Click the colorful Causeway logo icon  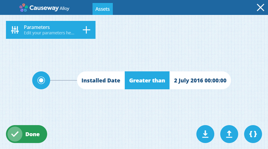click(23, 8)
